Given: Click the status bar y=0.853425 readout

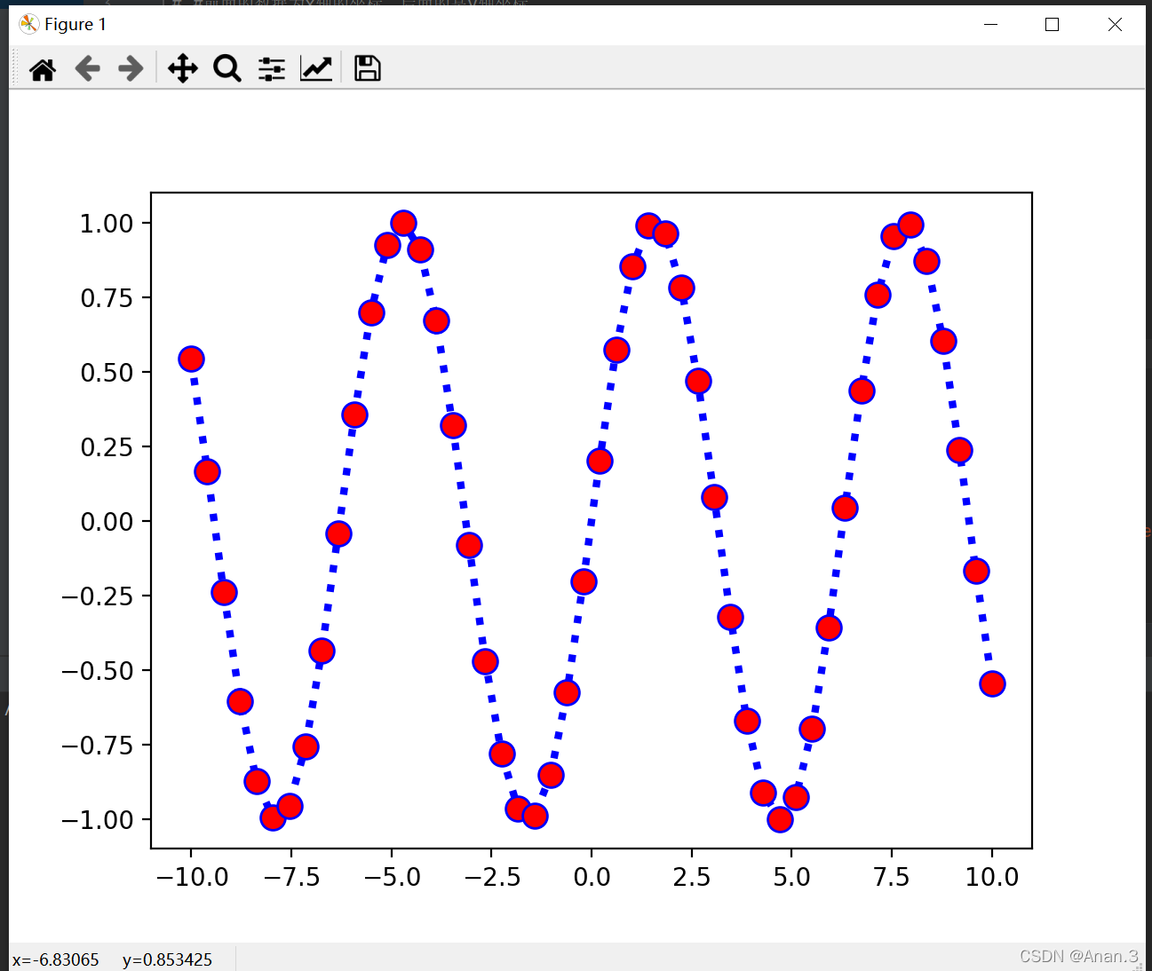Looking at the screenshot, I should (x=167, y=959).
